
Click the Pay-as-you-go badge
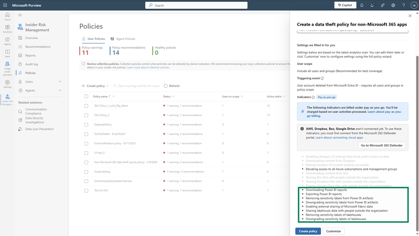coord(327,97)
